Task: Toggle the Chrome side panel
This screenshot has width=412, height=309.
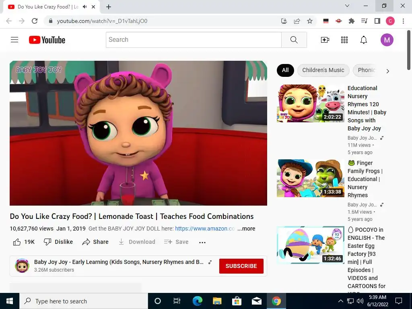Action: 377,21
